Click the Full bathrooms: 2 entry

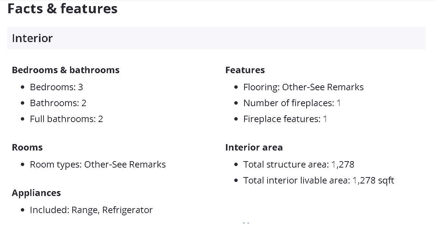pyautogui.click(x=66, y=119)
